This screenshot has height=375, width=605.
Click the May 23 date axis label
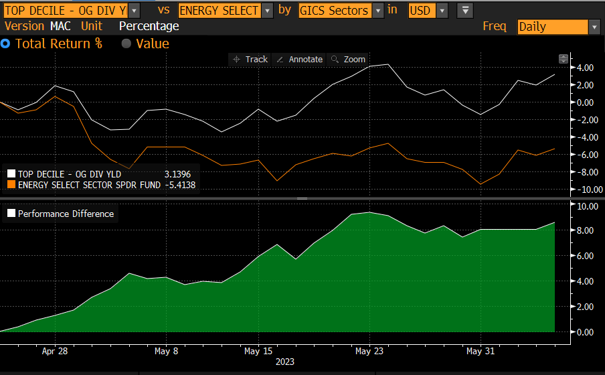click(369, 351)
